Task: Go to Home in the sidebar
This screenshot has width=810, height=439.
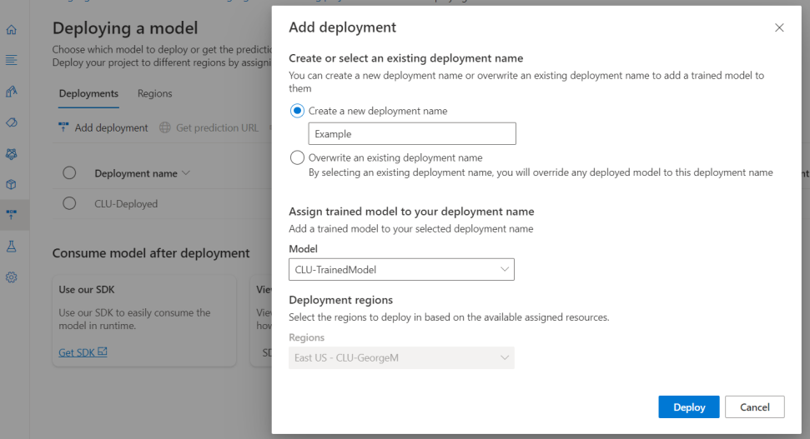Action: pyautogui.click(x=12, y=30)
